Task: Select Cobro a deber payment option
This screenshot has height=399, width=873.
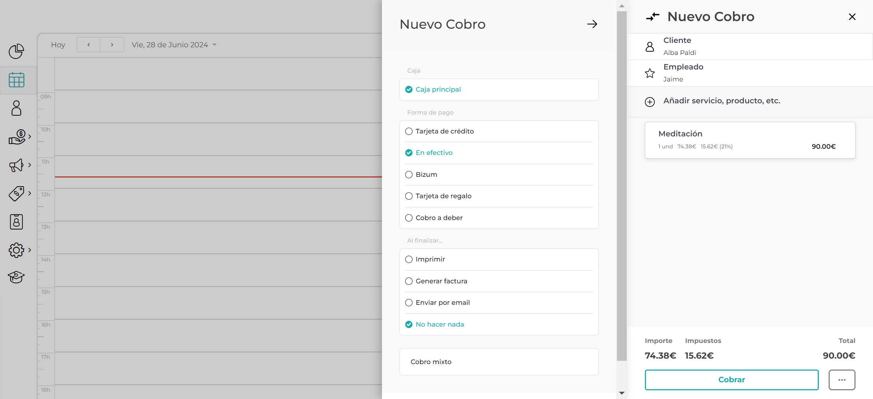Action: [x=499, y=218]
